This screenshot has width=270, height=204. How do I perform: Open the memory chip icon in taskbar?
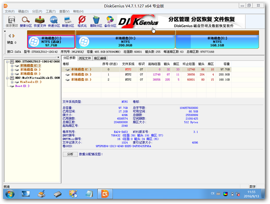58,194
